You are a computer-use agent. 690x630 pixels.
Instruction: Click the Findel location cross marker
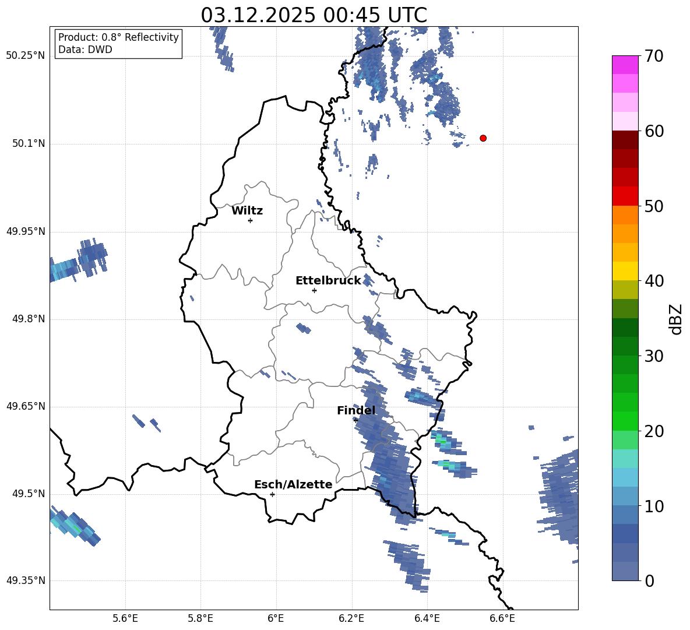tap(355, 420)
